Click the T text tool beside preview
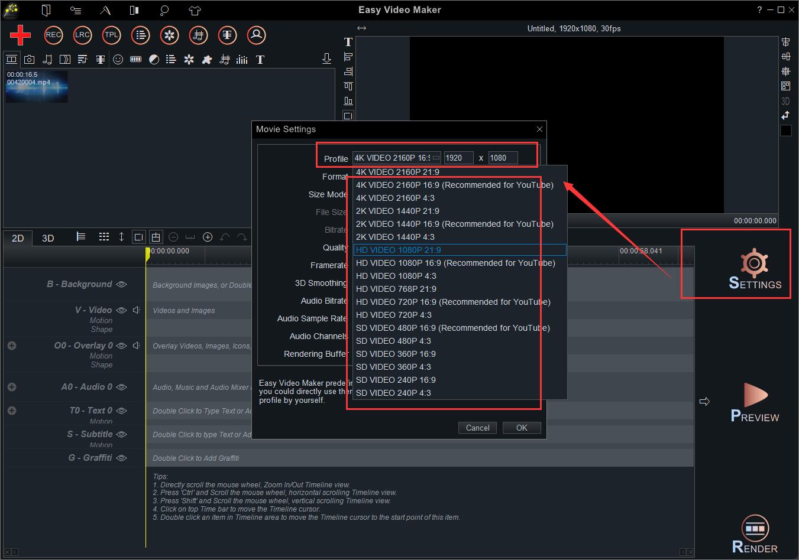Viewport: 799px width, 560px height. [348, 42]
